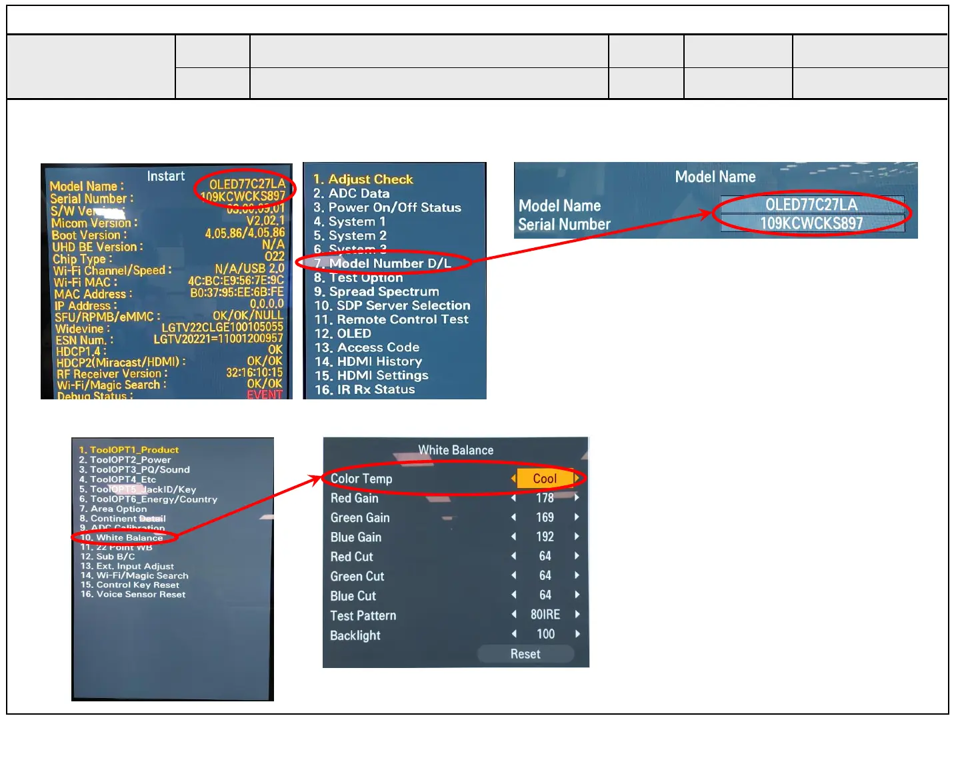
Task: Open the OLED menu entry
Action: click(x=343, y=333)
